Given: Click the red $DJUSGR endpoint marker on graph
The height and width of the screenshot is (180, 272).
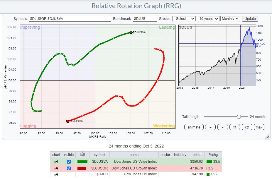Looking at the screenshot, I should (67, 121).
